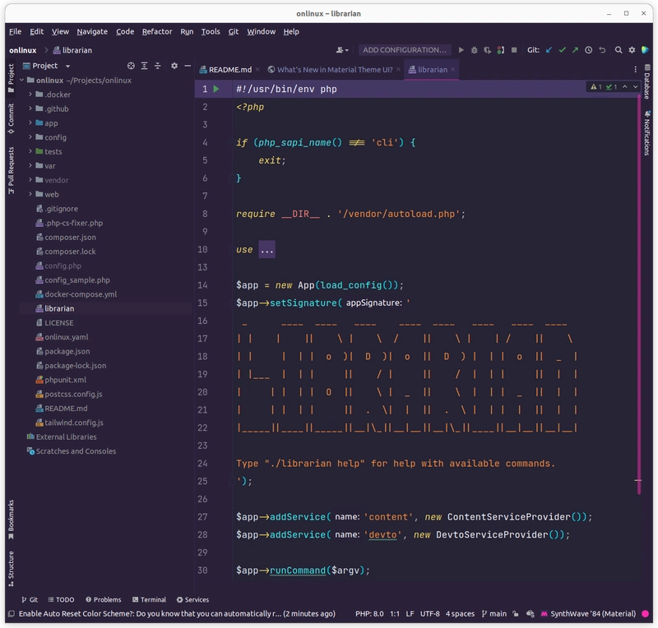Click the Stop square icon
Image resolution: width=658 pixels, height=628 pixels.
pos(514,50)
